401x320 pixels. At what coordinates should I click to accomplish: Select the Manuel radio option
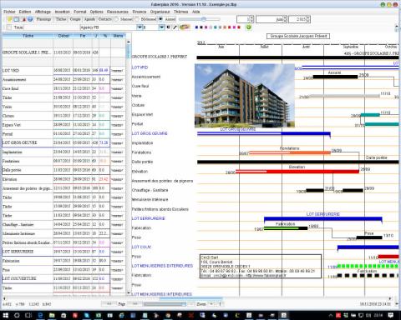[x=116, y=19]
